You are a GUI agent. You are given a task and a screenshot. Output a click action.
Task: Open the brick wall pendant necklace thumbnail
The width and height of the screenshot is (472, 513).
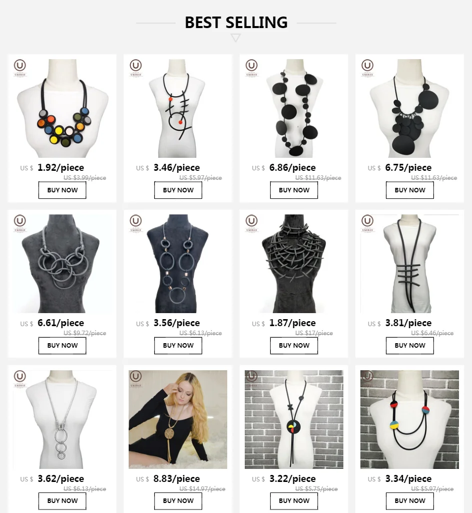pyautogui.click(x=294, y=419)
